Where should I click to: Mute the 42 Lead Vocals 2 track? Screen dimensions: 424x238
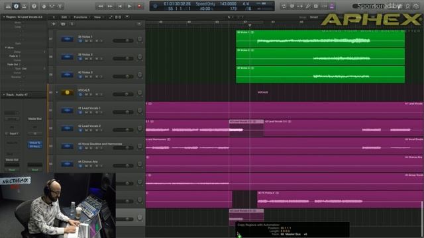coord(86,130)
